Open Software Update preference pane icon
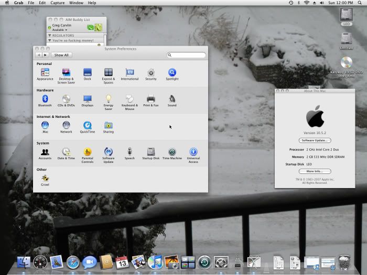This screenshot has height=275, width=367. pyautogui.click(x=109, y=155)
